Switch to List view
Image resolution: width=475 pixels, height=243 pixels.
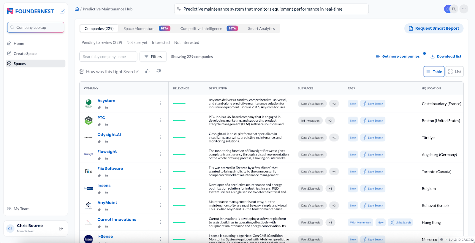pyautogui.click(x=455, y=72)
